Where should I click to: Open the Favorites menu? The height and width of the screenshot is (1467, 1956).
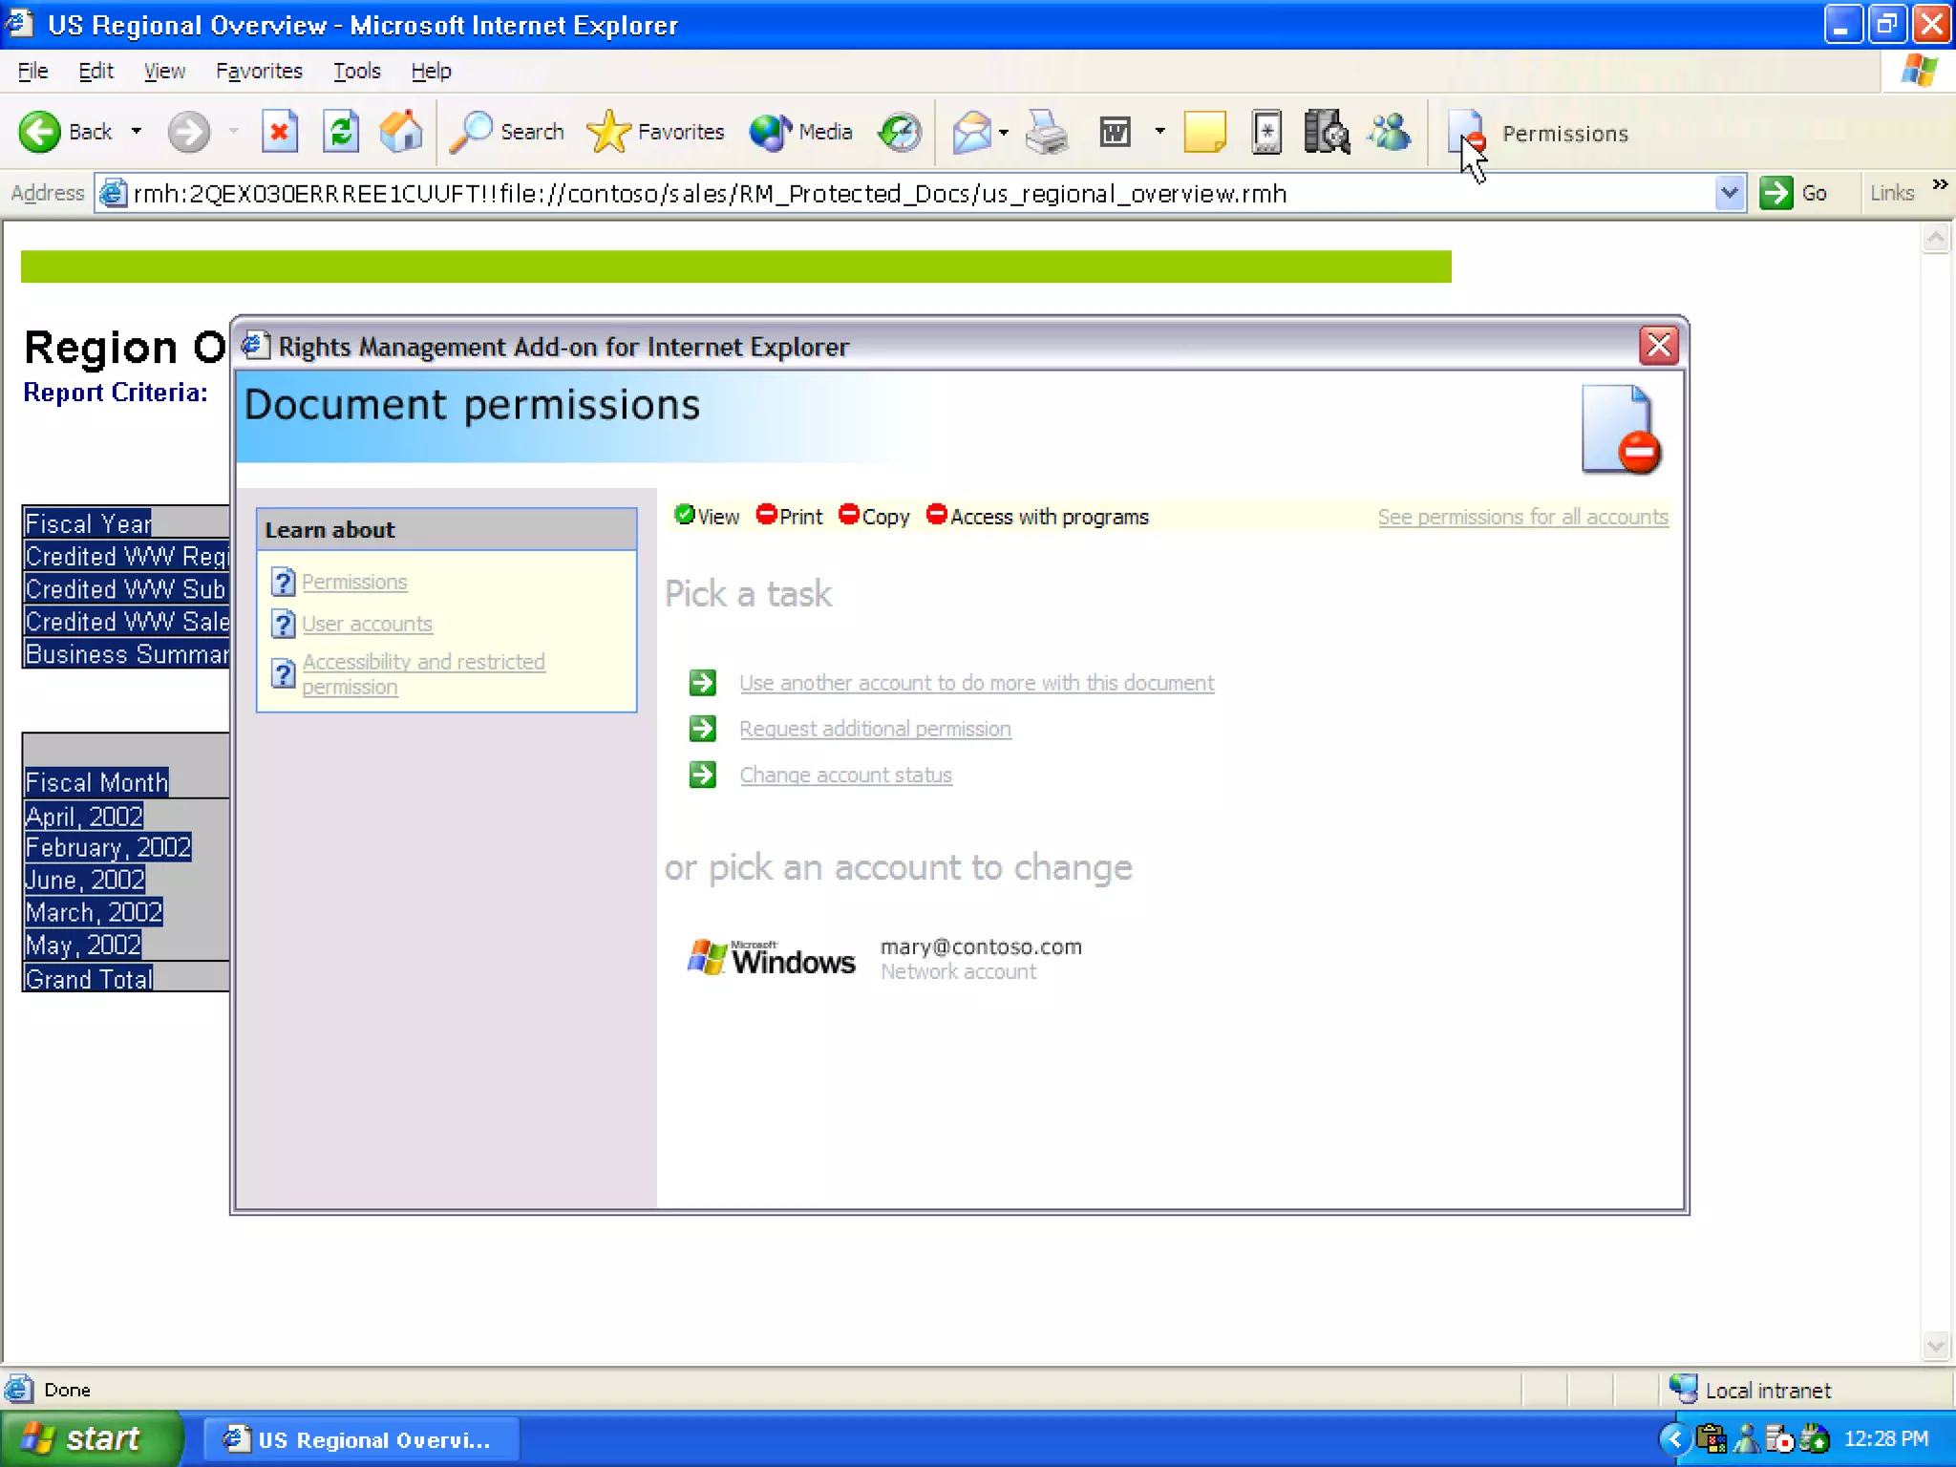(259, 71)
